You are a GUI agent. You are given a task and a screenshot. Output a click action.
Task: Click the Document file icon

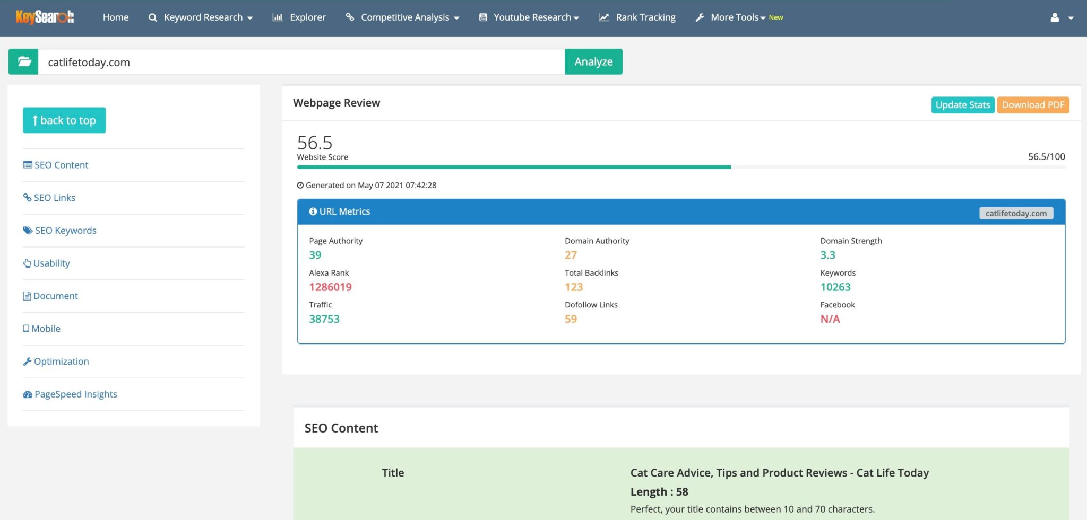point(27,296)
